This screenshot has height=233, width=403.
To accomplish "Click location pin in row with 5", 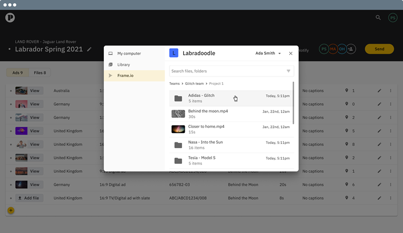I will tap(347, 131).
